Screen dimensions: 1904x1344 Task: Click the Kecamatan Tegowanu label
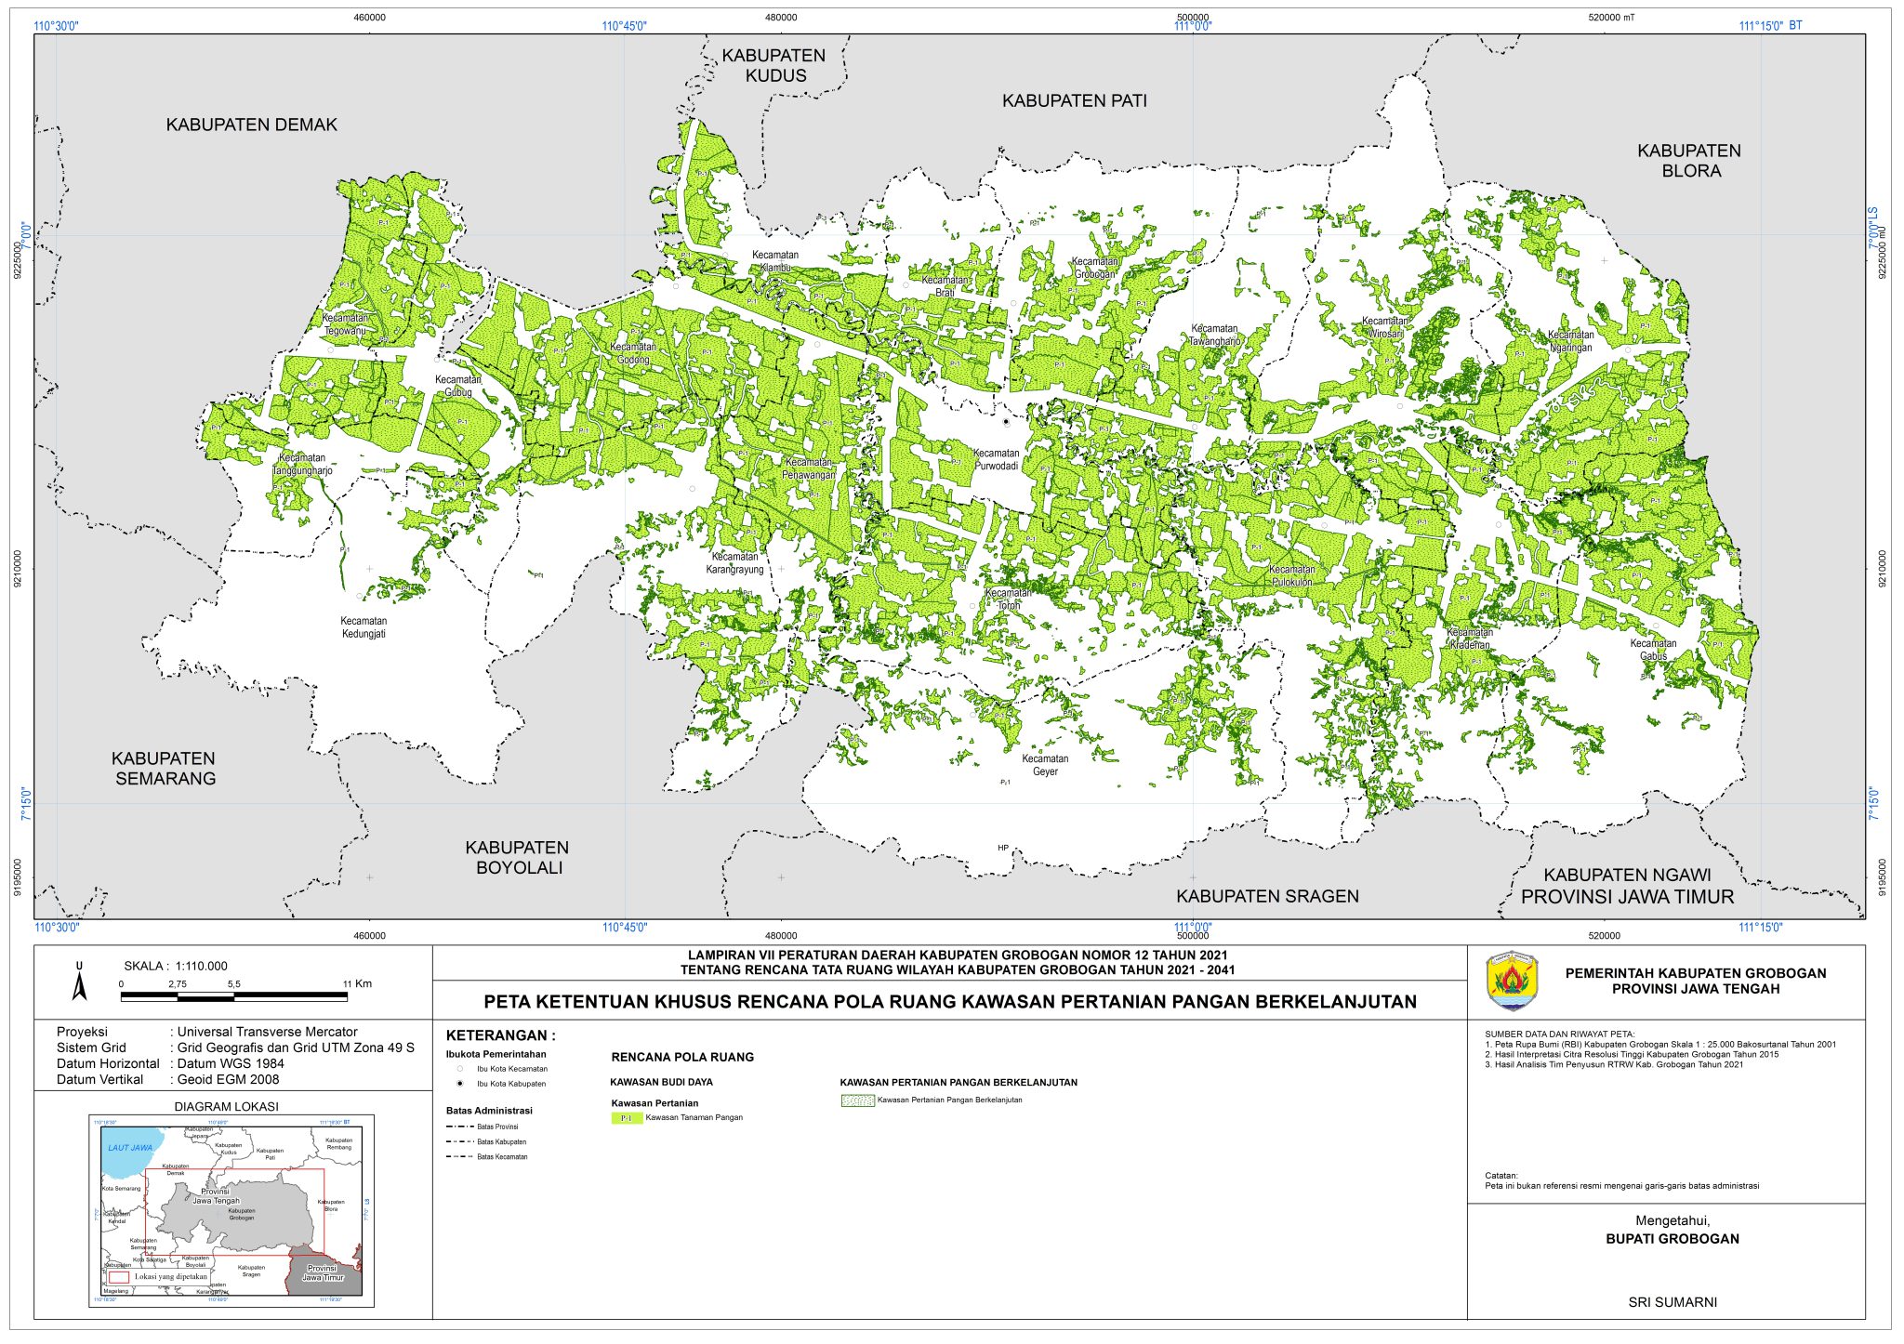coord(344,323)
